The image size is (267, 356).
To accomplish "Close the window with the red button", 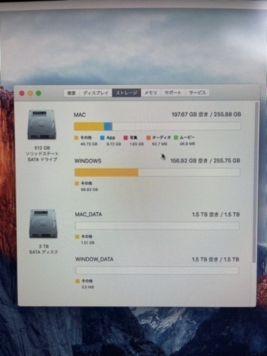I will [x=22, y=93].
